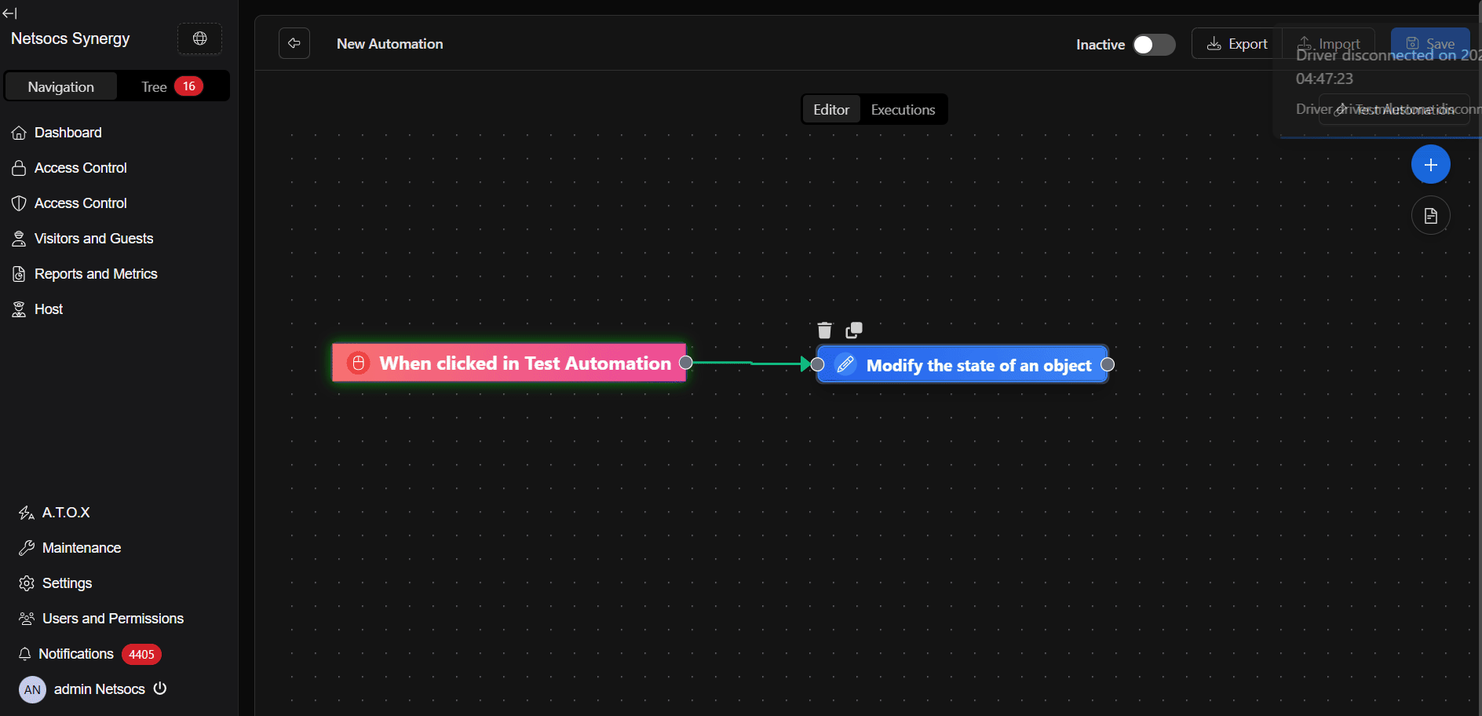This screenshot has height=716, width=1482.
Task: Open Users and Permissions page
Action: [100, 619]
